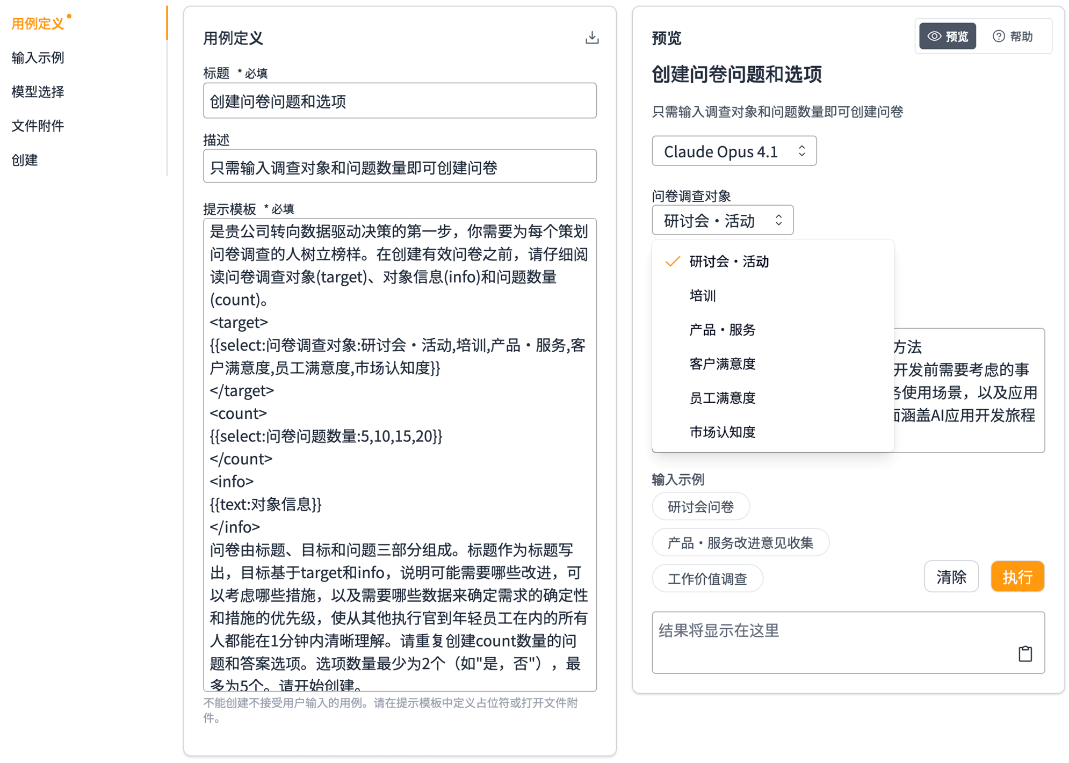
Task: Click the clipboard copy icon in result box
Action: pos(1024,653)
